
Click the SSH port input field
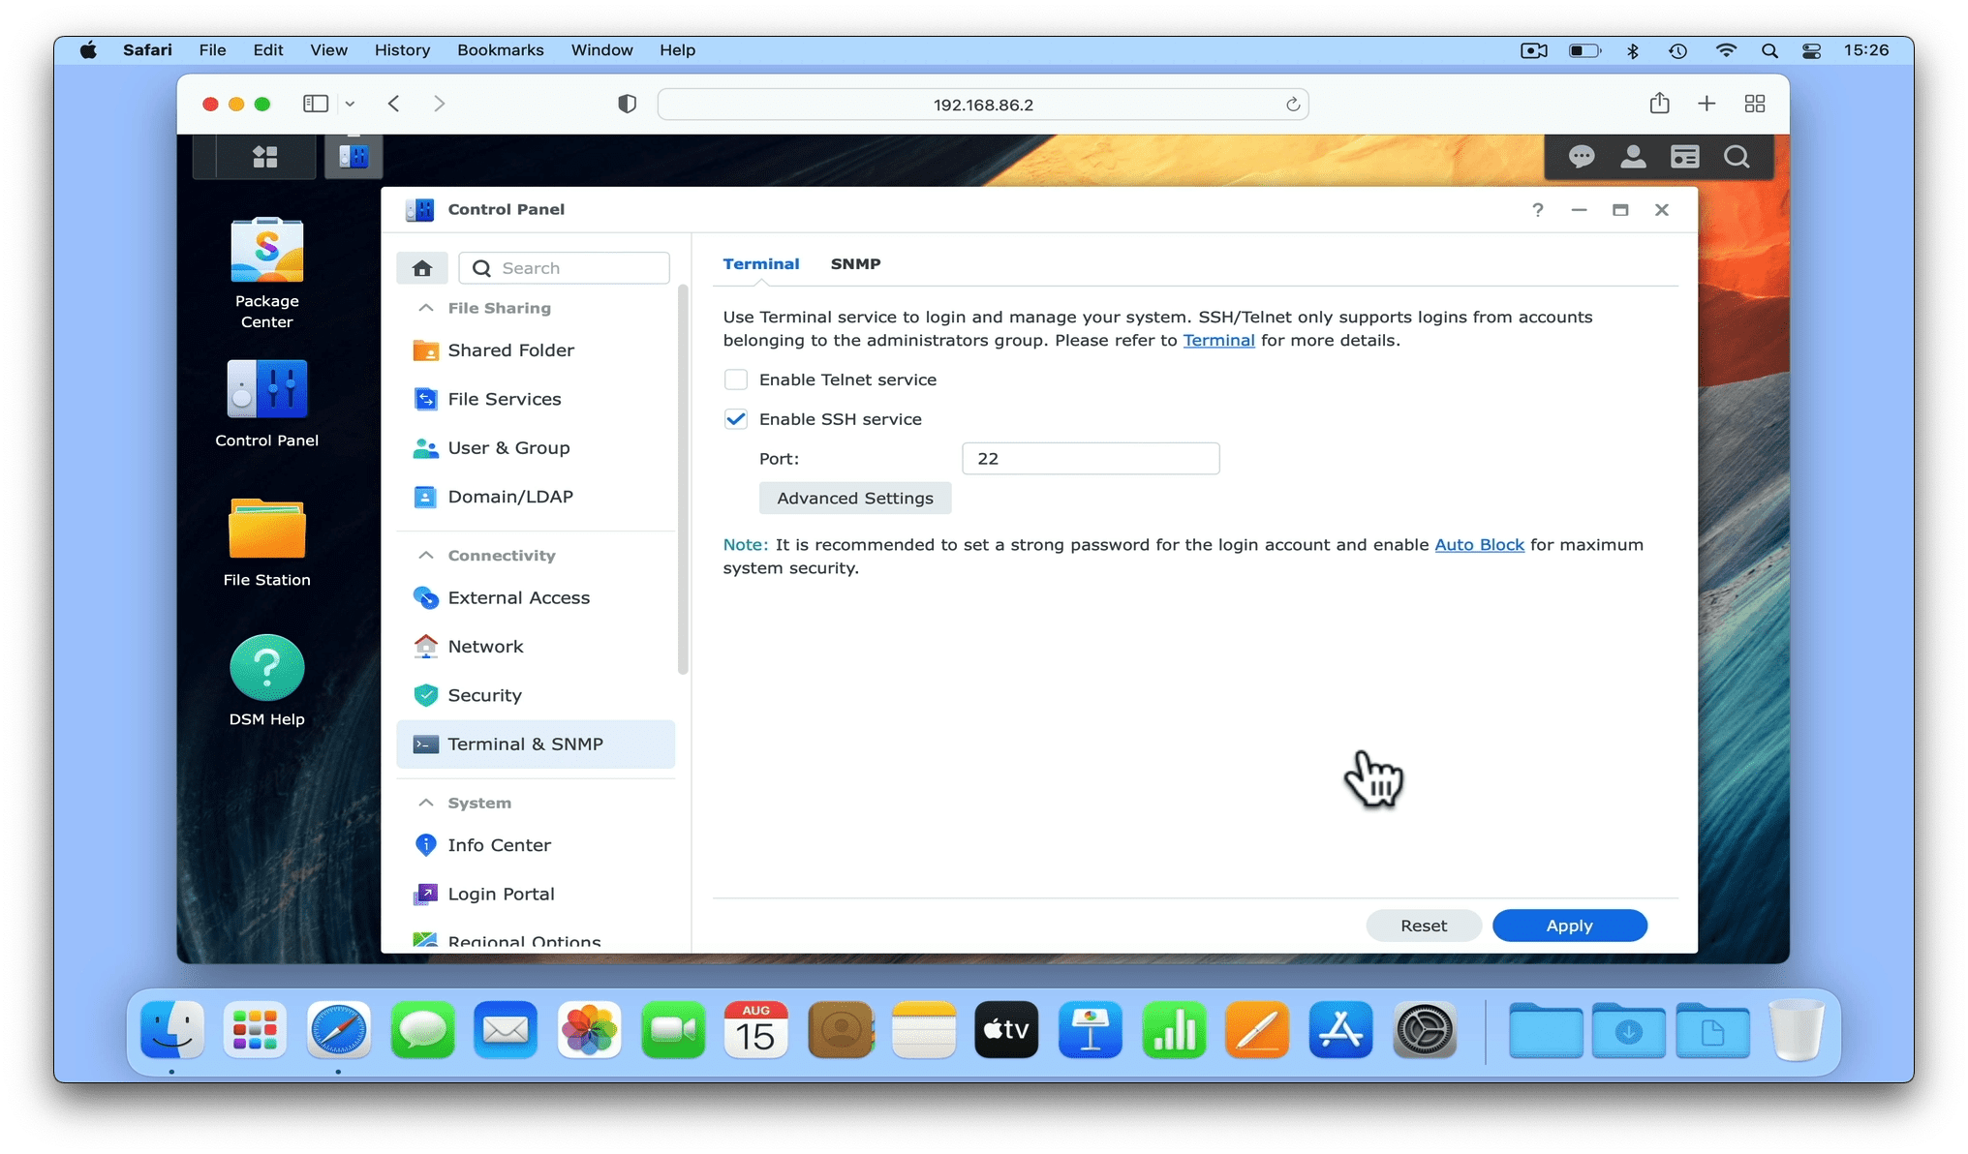[1091, 459]
